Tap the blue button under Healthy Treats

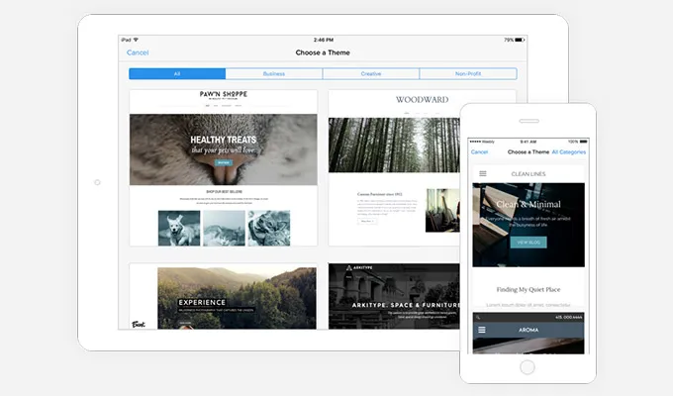(223, 161)
